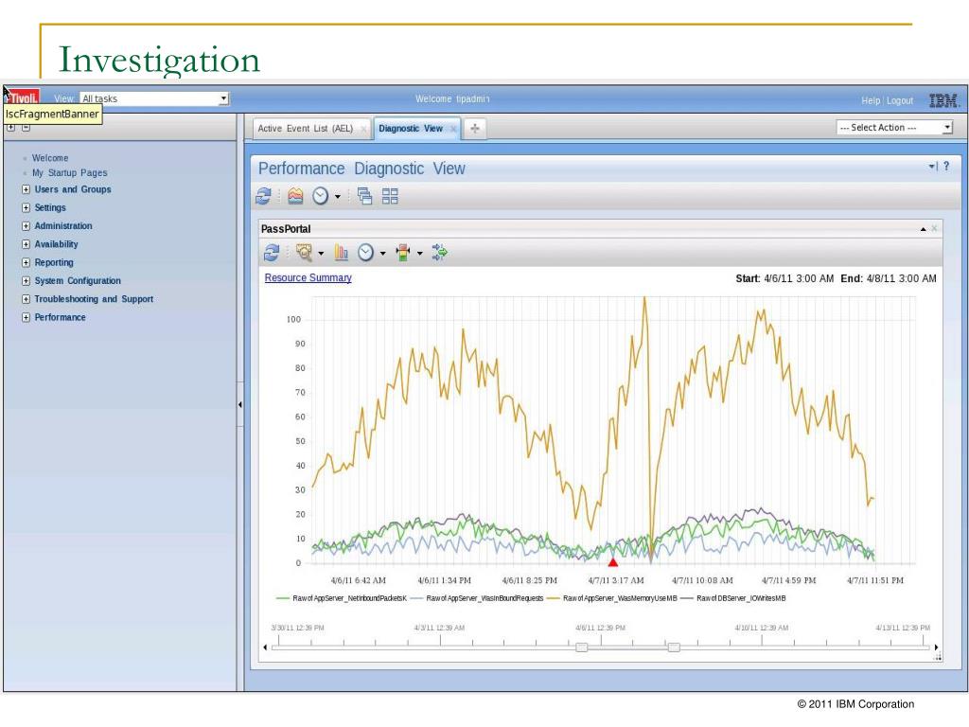Image resolution: width=969 pixels, height=727 pixels.
Task: Switch to Active Event List (AEL) tab
Action: click(306, 129)
